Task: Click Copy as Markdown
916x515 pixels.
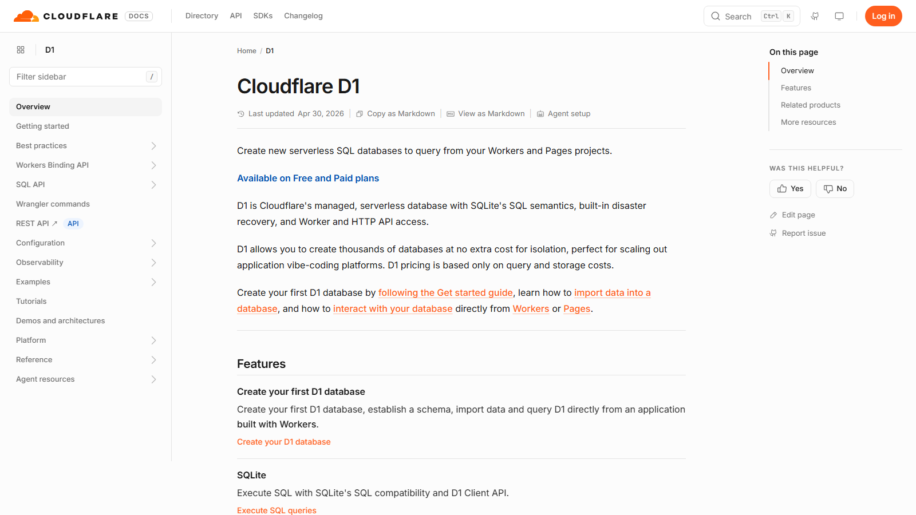Action: point(396,114)
